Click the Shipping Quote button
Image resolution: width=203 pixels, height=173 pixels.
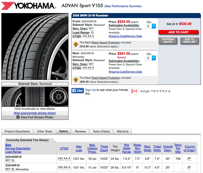[x=168, y=41]
